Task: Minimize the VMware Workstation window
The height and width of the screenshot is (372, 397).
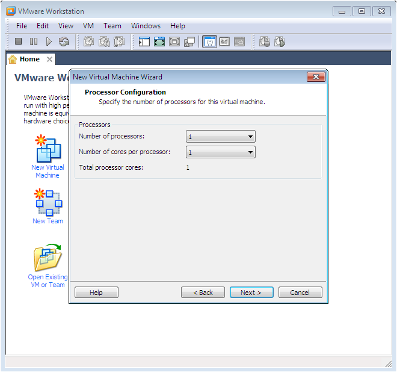Action: [342, 11]
